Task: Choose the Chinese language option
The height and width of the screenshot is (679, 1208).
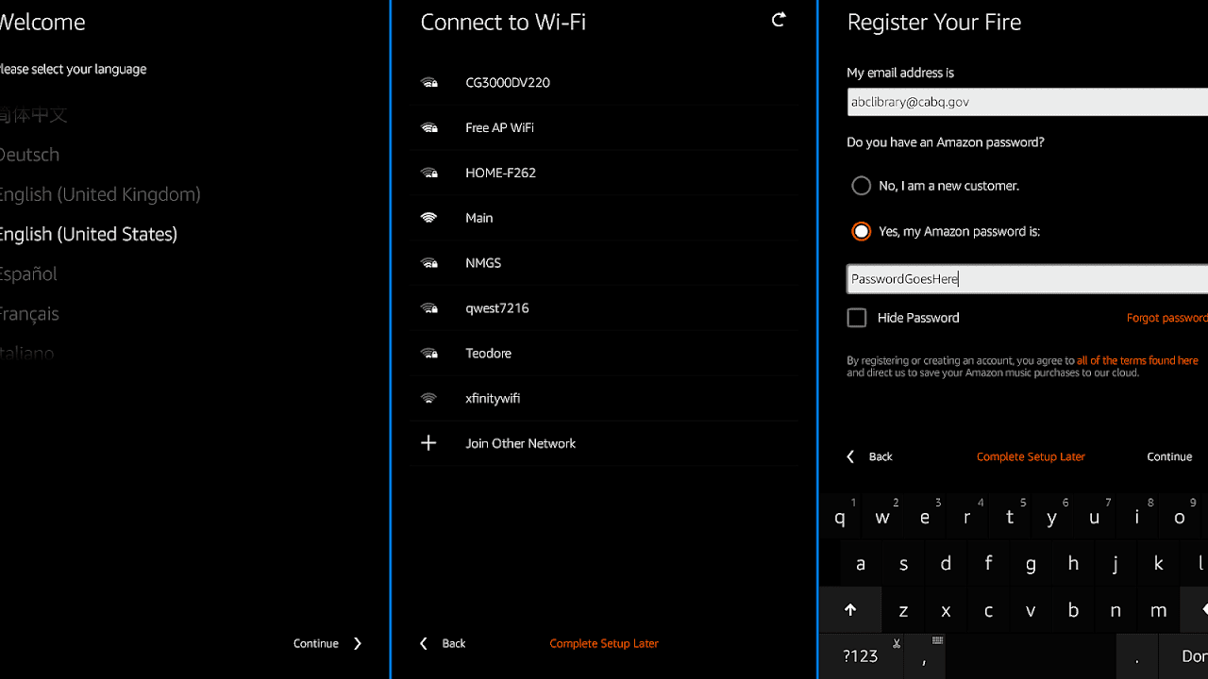Action: click(33, 115)
